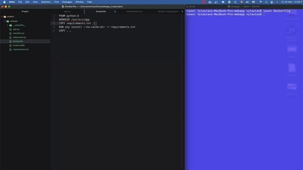Place cursor in 'COPY requirements.txt' line
The height and width of the screenshot is (170, 303).
tap(77, 23)
